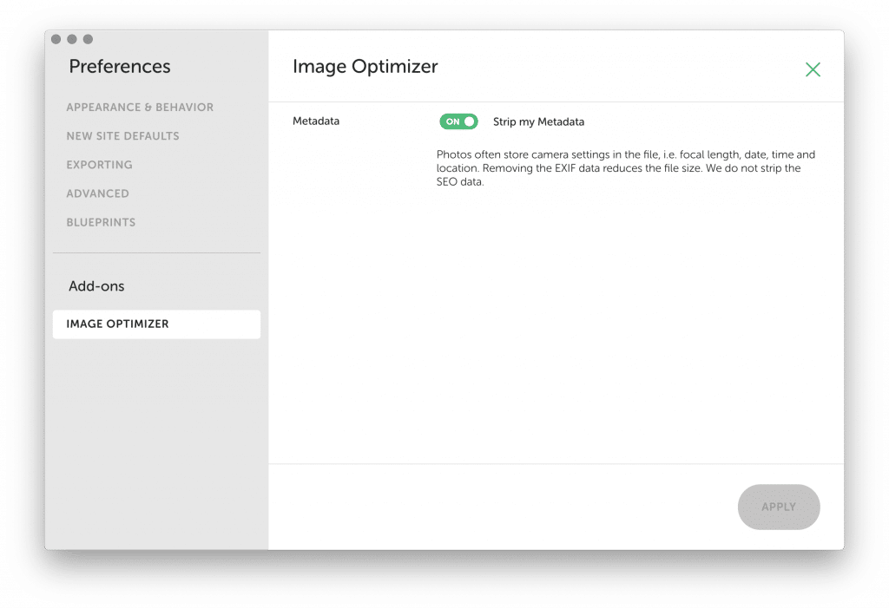Click the ON text inside the green switch

[x=452, y=121]
